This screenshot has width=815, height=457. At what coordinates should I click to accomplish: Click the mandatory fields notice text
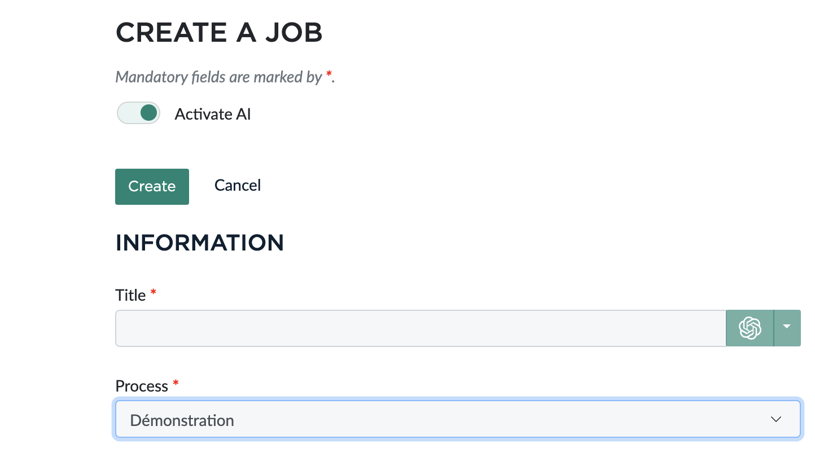(x=219, y=77)
